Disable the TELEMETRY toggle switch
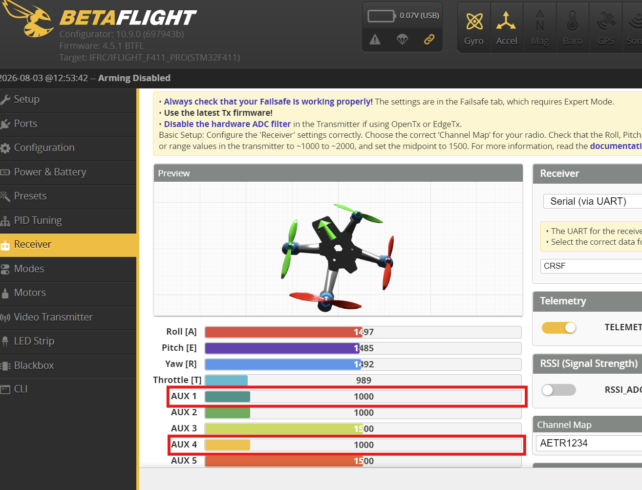The height and width of the screenshot is (490, 642). (x=559, y=327)
